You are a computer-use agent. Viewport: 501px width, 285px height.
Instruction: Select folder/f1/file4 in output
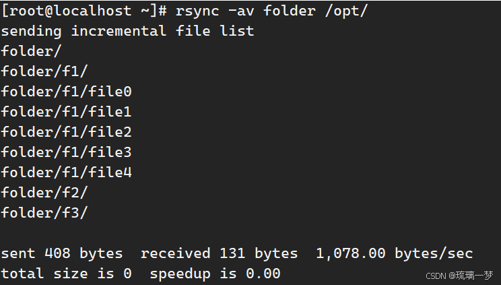[x=66, y=172]
